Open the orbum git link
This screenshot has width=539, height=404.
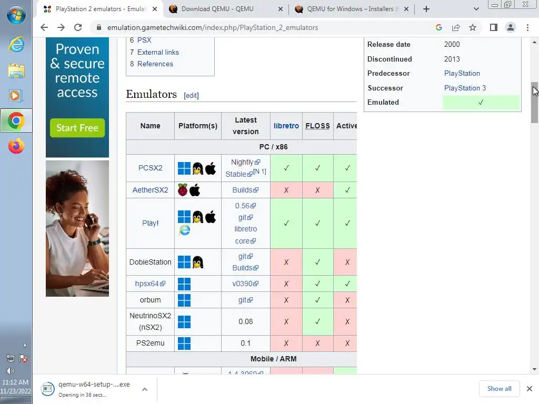tap(245, 300)
